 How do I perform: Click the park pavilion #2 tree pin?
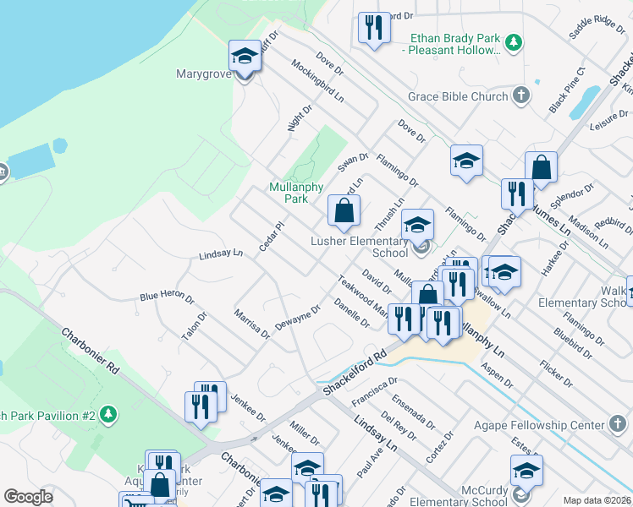click(107, 414)
